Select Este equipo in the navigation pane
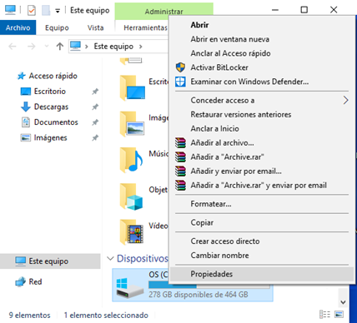 pyautogui.click(x=50, y=261)
